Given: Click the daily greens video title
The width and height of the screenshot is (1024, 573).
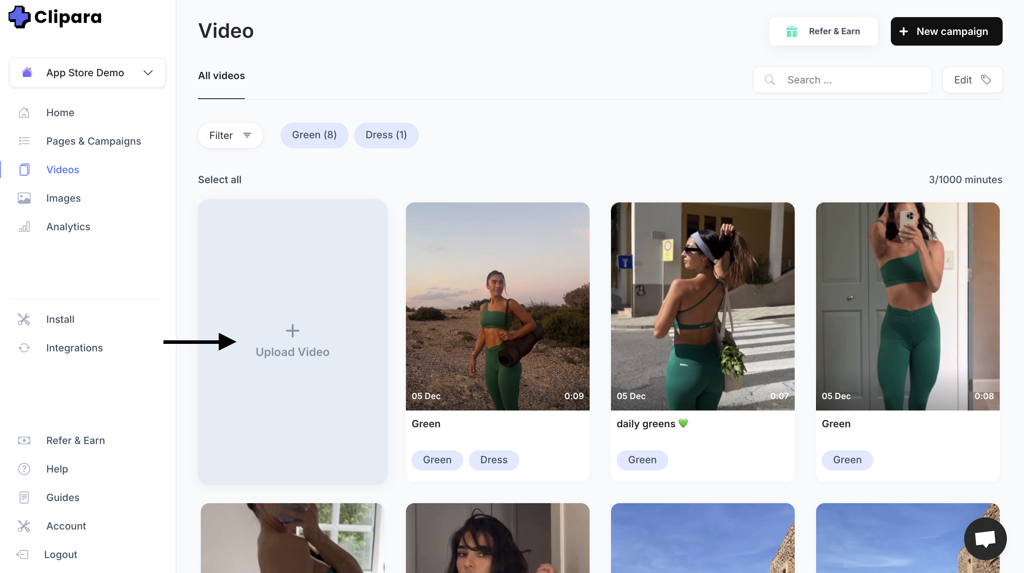Looking at the screenshot, I should [x=652, y=424].
